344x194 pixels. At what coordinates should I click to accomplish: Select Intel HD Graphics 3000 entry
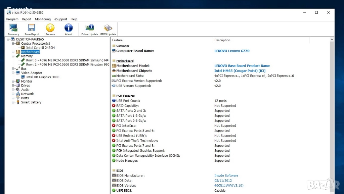point(43,77)
